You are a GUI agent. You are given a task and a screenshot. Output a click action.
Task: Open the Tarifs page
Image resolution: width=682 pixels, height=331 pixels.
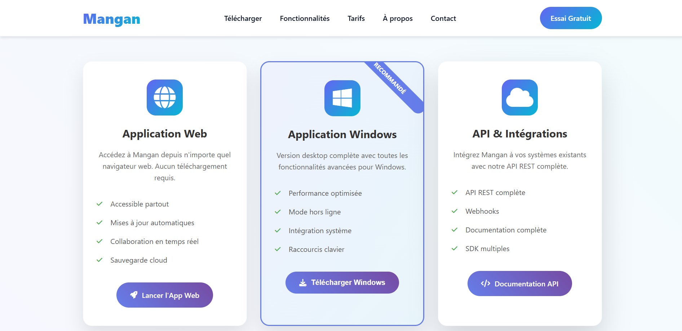click(356, 18)
